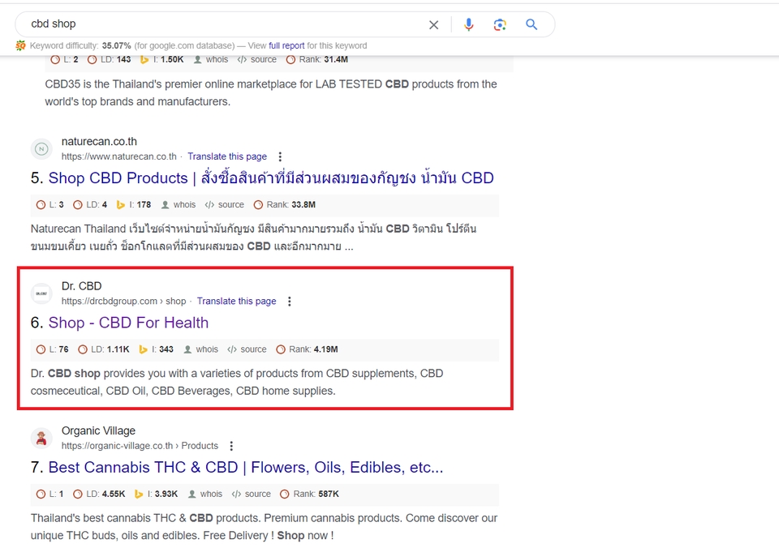This screenshot has width=779, height=548.
Task: Click Rank: 31.4M in CBD35 bar
Action: pyautogui.click(x=317, y=59)
